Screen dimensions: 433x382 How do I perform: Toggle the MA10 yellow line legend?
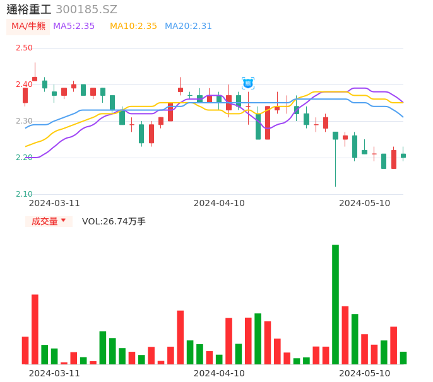(133, 26)
